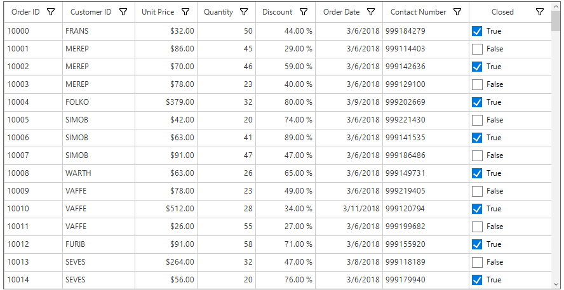The width and height of the screenshot is (564, 290).
Task: Select Discount cell 89.00 %
Action: click(286, 138)
